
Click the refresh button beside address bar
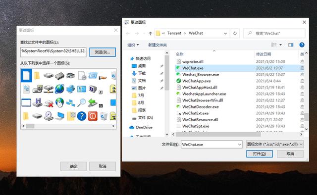pos(235,33)
